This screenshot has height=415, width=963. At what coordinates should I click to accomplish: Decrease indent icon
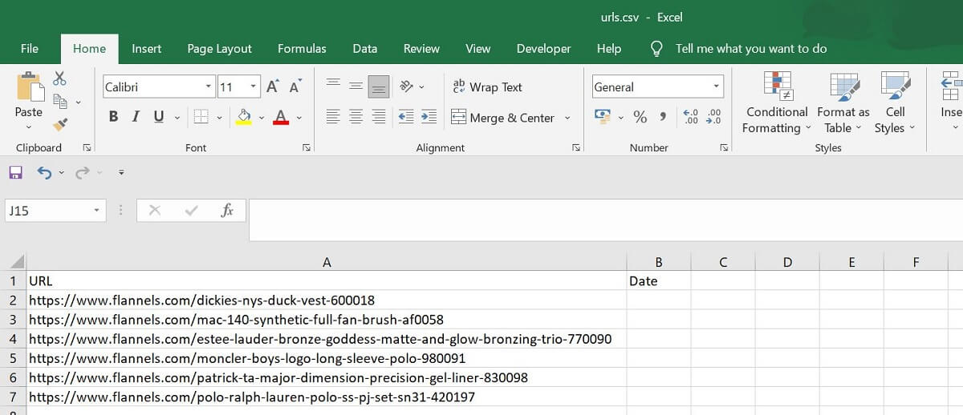(406, 117)
